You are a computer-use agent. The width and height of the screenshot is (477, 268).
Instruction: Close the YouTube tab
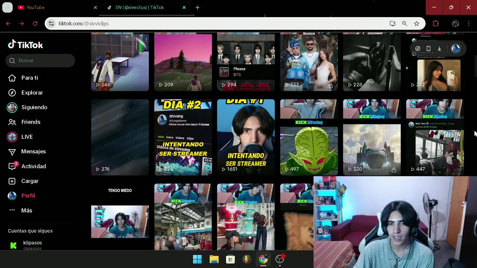point(95,7)
